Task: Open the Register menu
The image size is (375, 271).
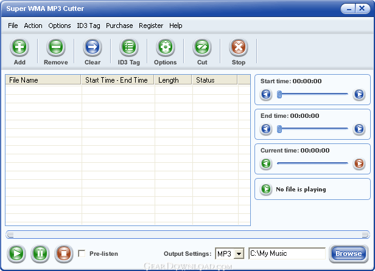Action: [x=151, y=26]
